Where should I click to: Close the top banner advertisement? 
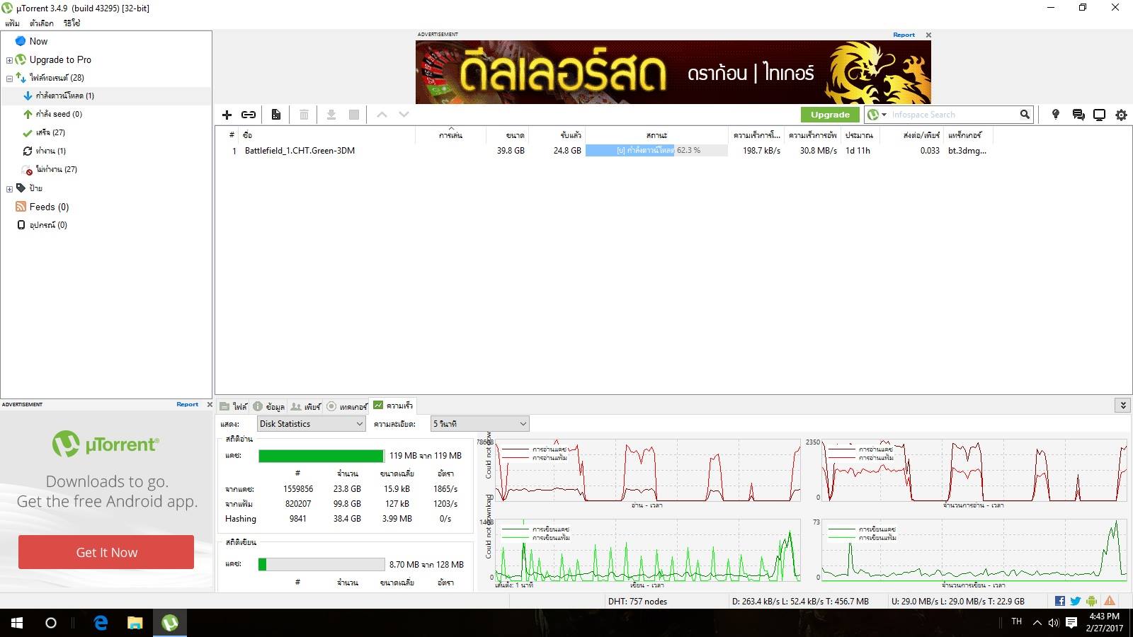pyautogui.click(x=928, y=35)
